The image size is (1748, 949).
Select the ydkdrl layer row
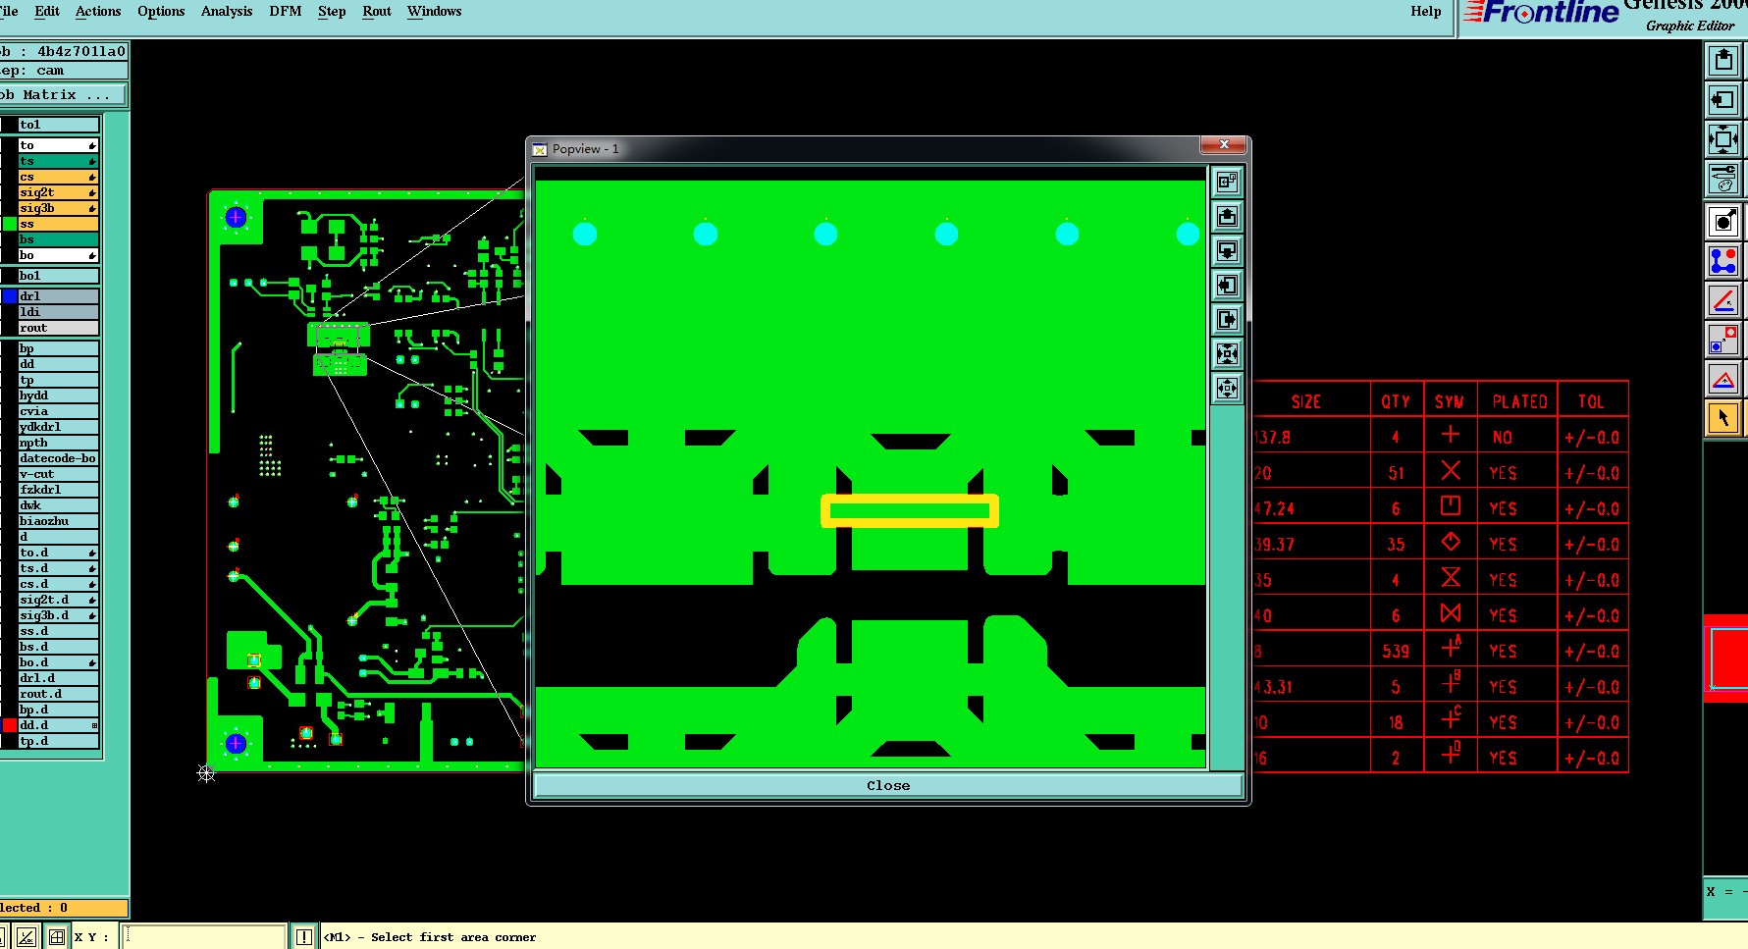[x=59, y=427]
